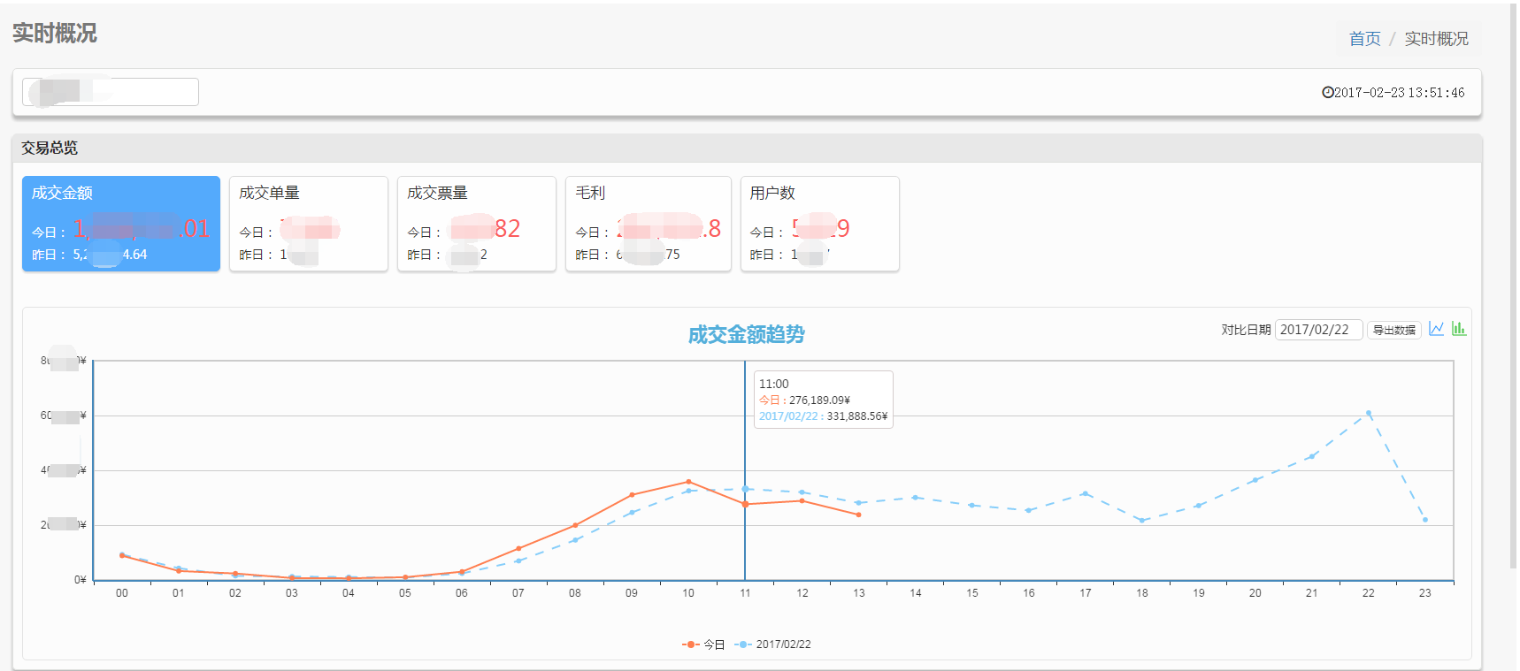The height and width of the screenshot is (671, 1520).
Task: Select the 成交票量 summary card
Action: click(x=477, y=224)
